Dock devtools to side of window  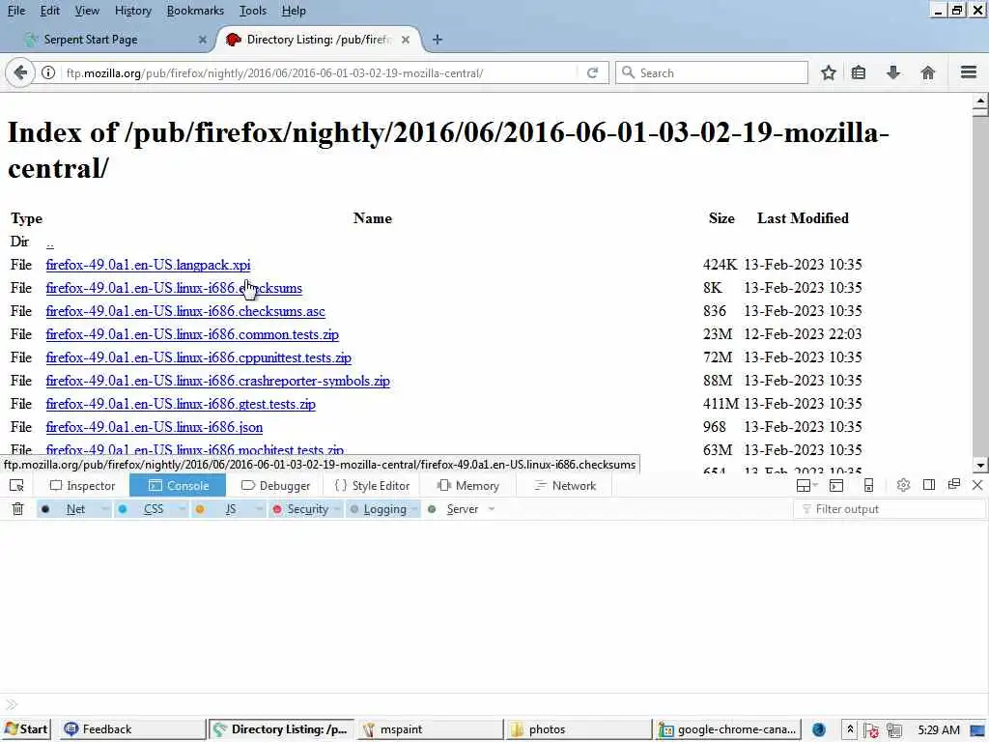pos(928,485)
